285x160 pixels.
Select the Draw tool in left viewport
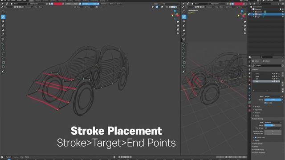click(x=3, y=17)
